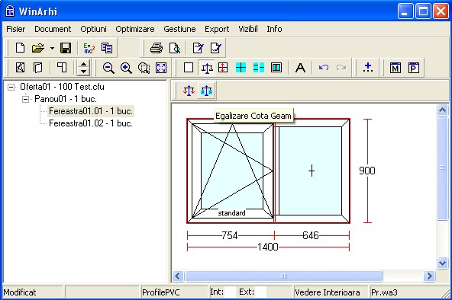Open the dropdown arrow beside Open folder
Viewport: 452px width, 300px height.
(x=52, y=48)
